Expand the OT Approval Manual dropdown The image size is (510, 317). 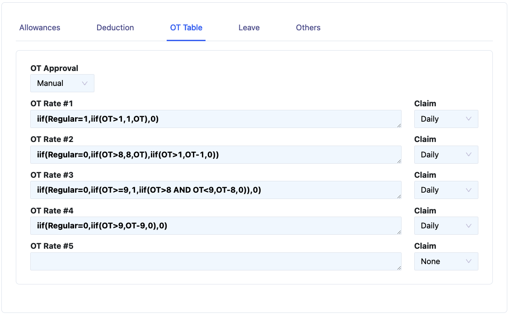click(x=62, y=83)
